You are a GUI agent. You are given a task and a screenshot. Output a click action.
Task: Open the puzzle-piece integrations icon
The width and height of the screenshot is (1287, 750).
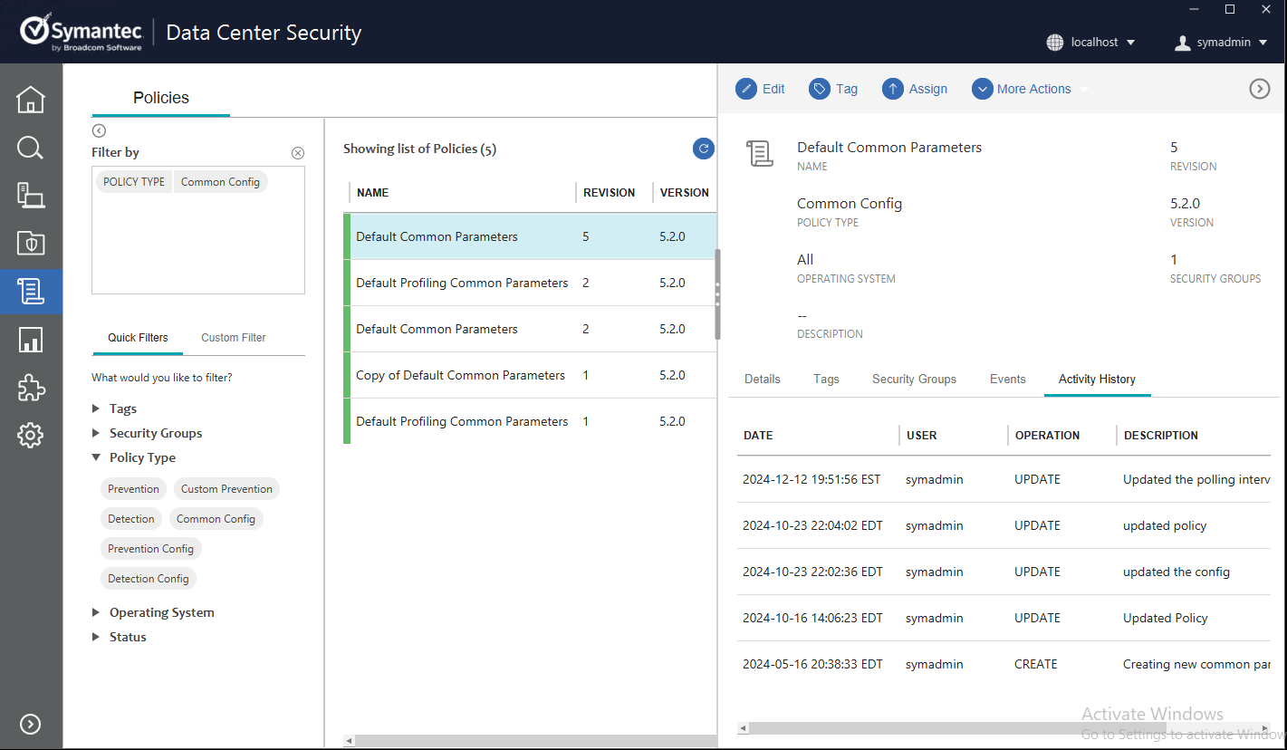point(31,388)
